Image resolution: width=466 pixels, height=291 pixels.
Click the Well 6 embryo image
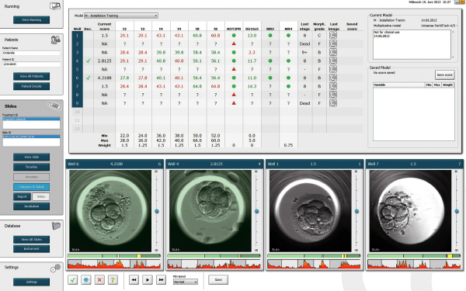[110, 211]
